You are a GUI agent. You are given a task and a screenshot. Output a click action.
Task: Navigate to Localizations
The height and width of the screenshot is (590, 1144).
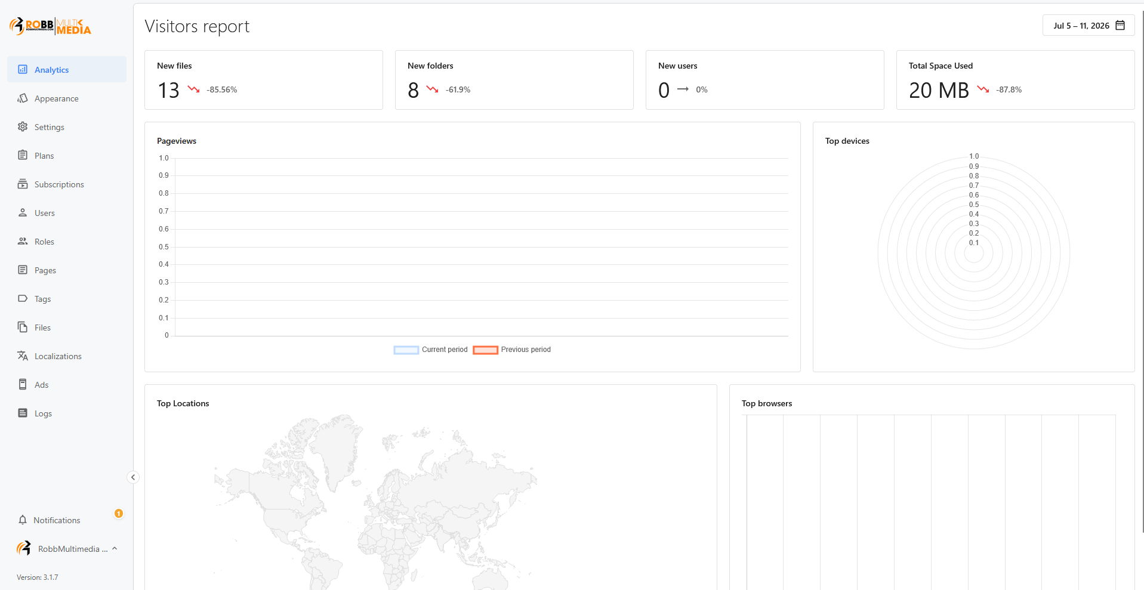[x=67, y=356]
